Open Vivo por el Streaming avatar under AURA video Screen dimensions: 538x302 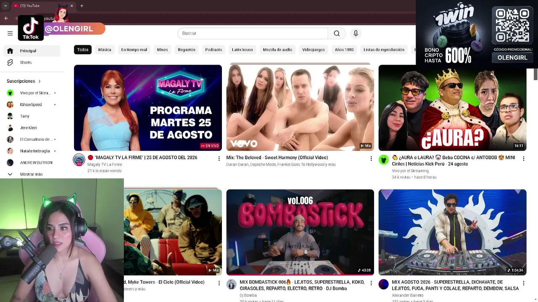pos(384,160)
